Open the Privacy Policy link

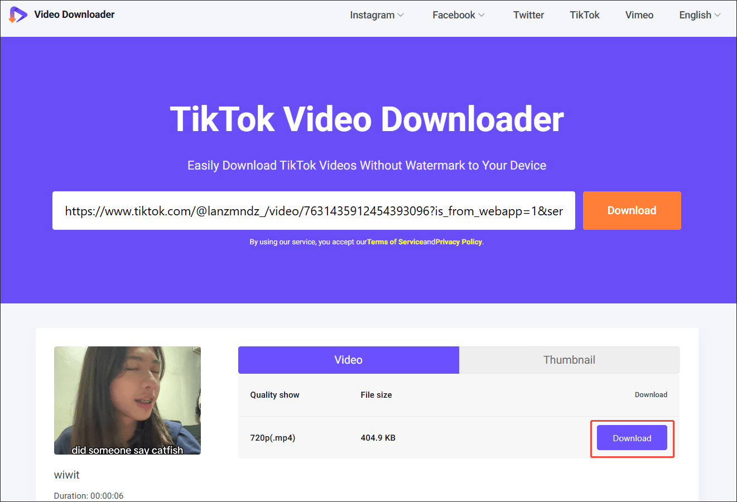pos(459,242)
